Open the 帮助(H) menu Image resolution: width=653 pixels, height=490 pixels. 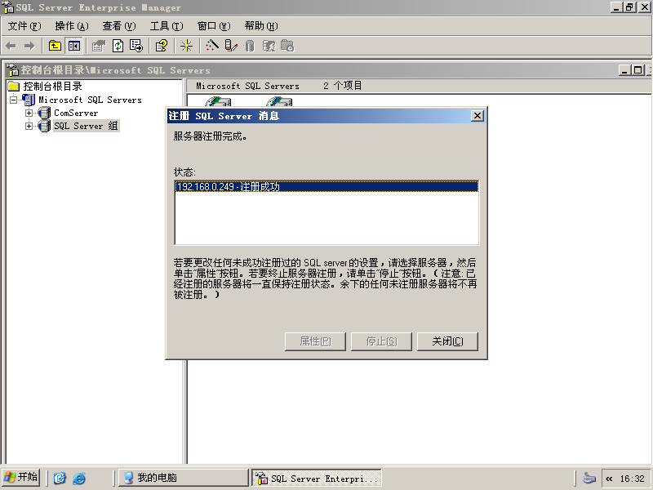point(261,26)
